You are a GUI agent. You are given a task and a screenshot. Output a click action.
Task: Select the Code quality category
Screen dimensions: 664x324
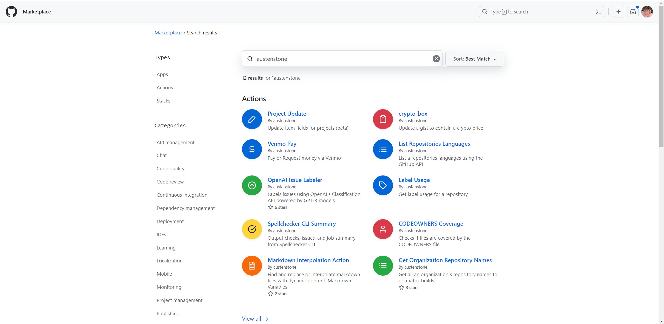[170, 168]
